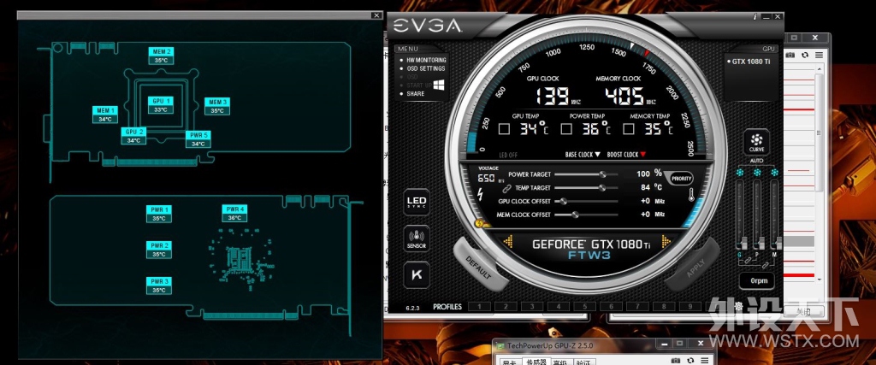Viewport: 876px width, 365px height.
Task: Click the PRIORITY button
Action: pyautogui.click(x=682, y=179)
